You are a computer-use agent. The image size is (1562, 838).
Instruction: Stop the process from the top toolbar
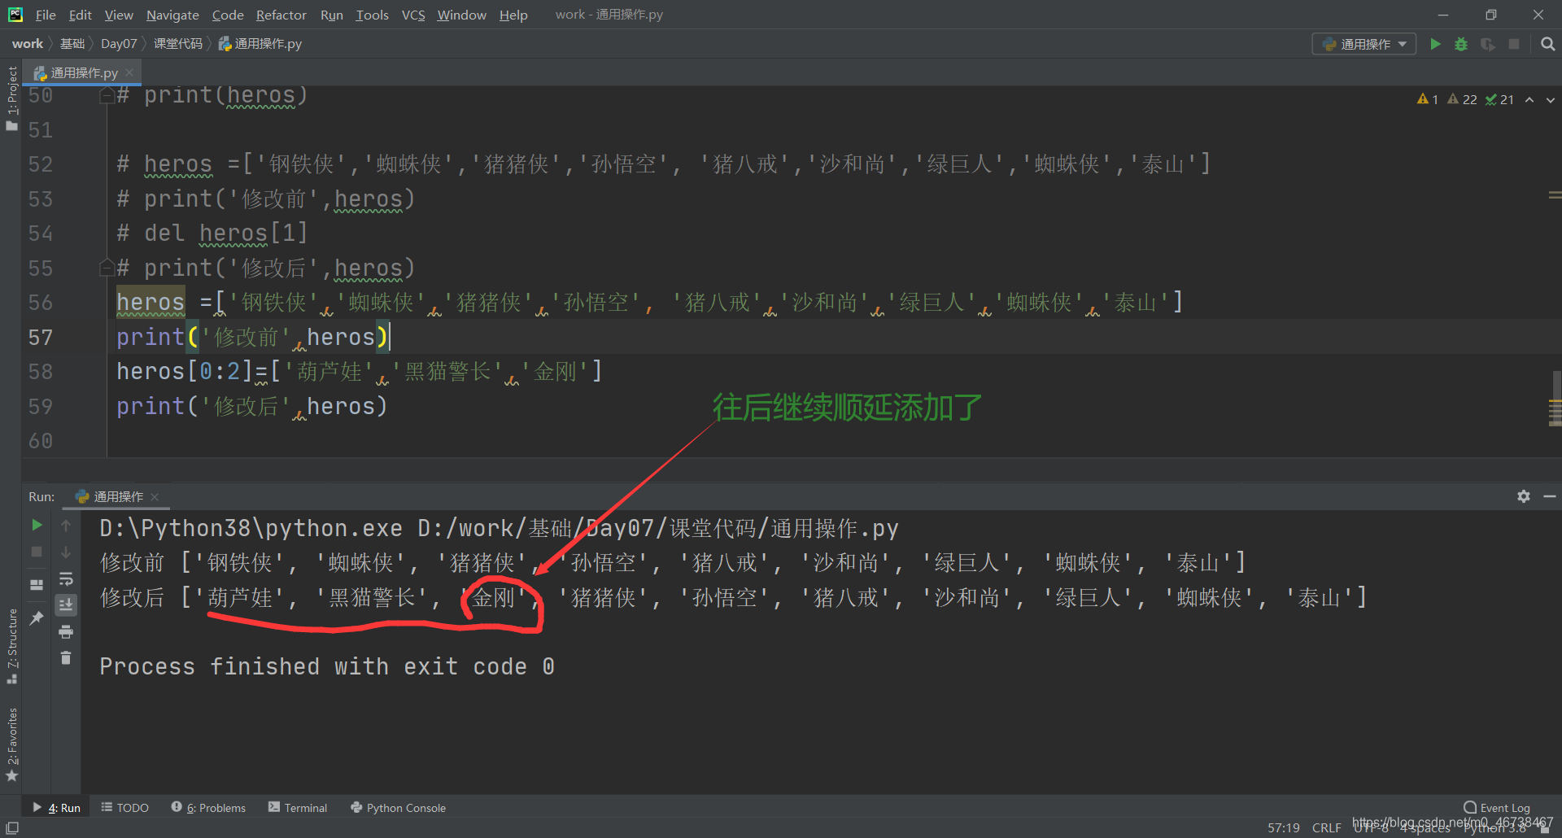(x=1514, y=44)
